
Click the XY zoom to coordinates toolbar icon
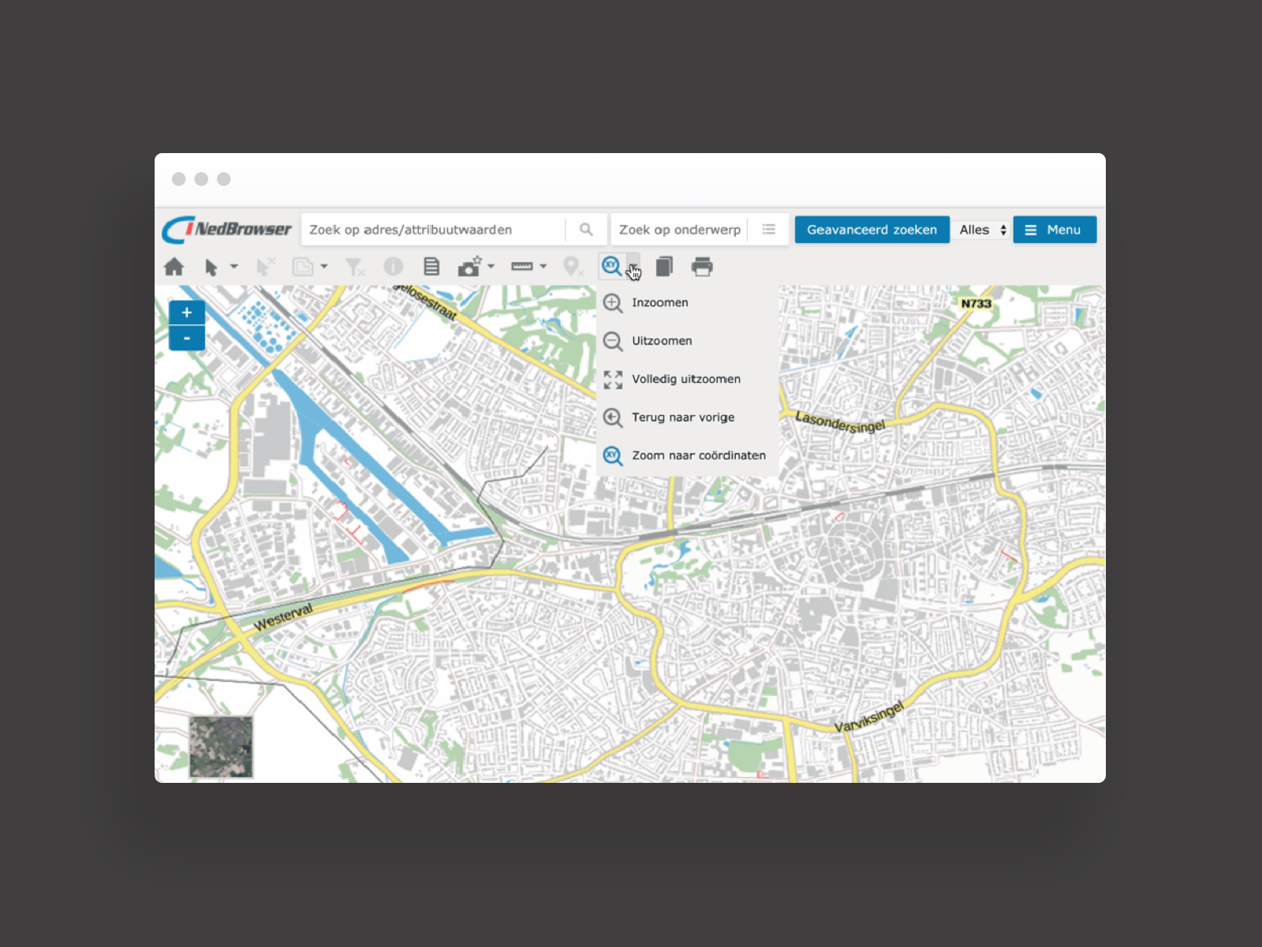(x=611, y=266)
